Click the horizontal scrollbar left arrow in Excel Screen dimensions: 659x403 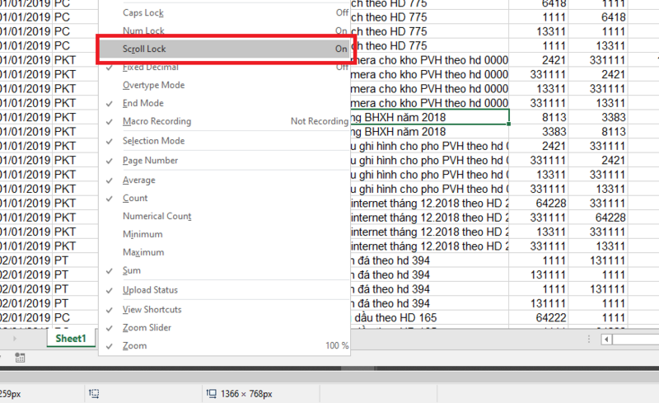[606, 339]
